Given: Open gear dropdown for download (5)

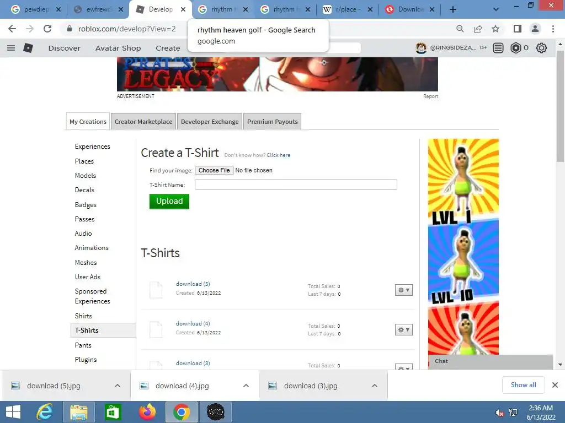Looking at the screenshot, I should (x=403, y=290).
